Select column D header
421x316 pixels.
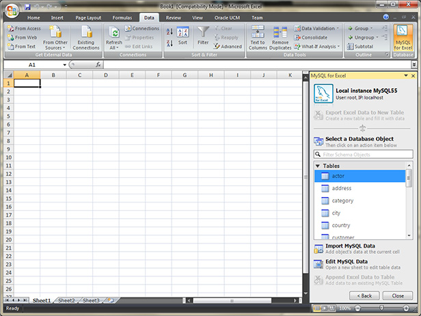pyautogui.click(x=106, y=75)
